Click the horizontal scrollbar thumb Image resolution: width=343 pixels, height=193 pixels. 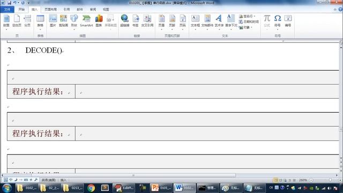click(133, 175)
